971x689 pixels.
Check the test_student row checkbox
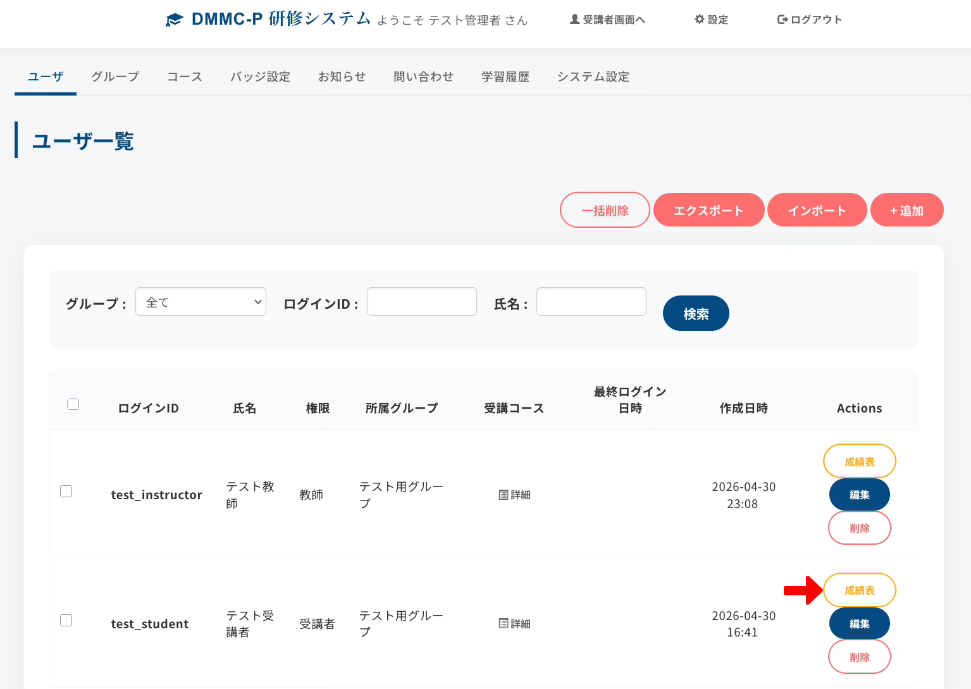point(66,621)
